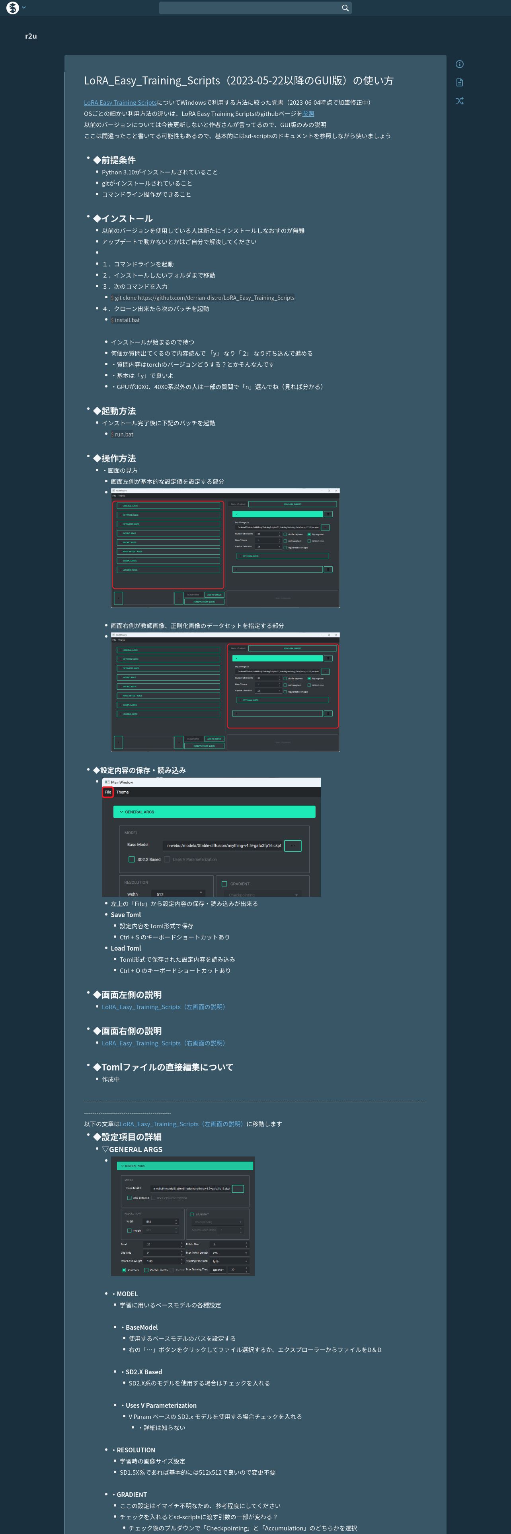Follow the 参照 link to github

[x=308, y=114]
